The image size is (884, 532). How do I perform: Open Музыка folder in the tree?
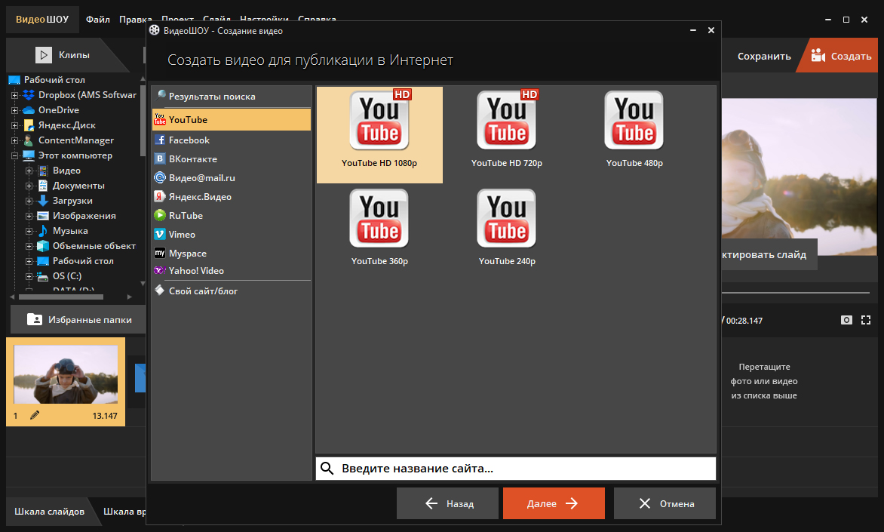coord(70,231)
